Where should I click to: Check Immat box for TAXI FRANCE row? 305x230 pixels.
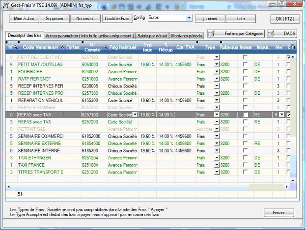(x=245, y=165)
